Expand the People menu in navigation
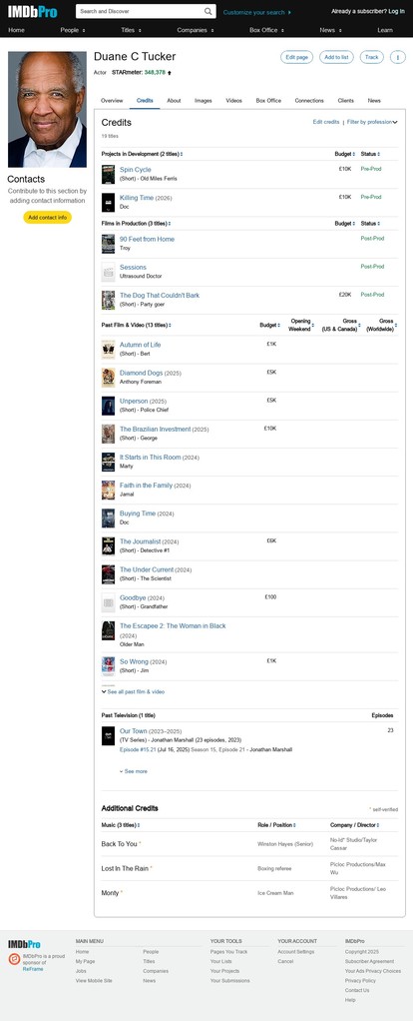This screenshot has height=1021, width=413. point(73,30)
